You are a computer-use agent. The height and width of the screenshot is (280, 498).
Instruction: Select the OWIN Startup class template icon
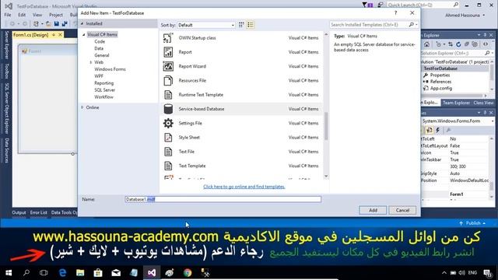[168, 38]
